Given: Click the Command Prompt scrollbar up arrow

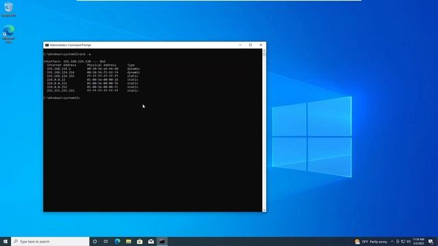Looking at the screenshot, I should [x=264, y=51].
